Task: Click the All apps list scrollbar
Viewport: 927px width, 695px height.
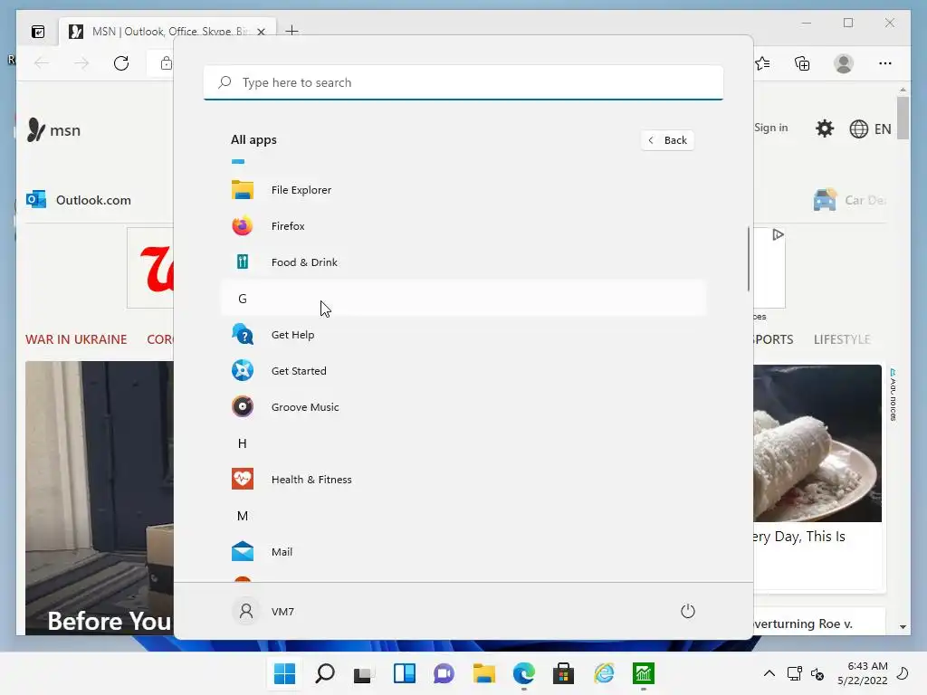Action: click(749, 259)
